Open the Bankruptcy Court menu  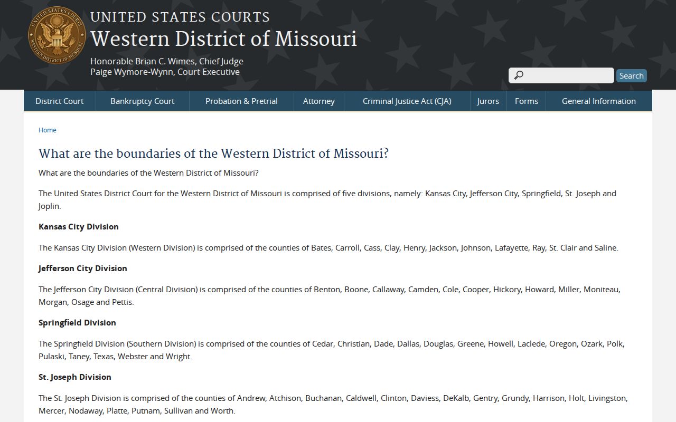click(142, 101)
